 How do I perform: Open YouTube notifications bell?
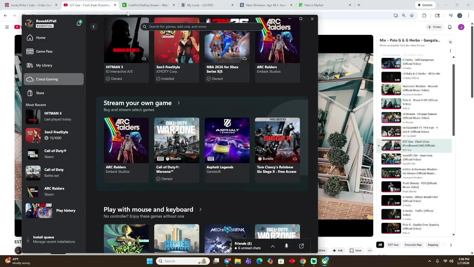click(x=450, y=27)
